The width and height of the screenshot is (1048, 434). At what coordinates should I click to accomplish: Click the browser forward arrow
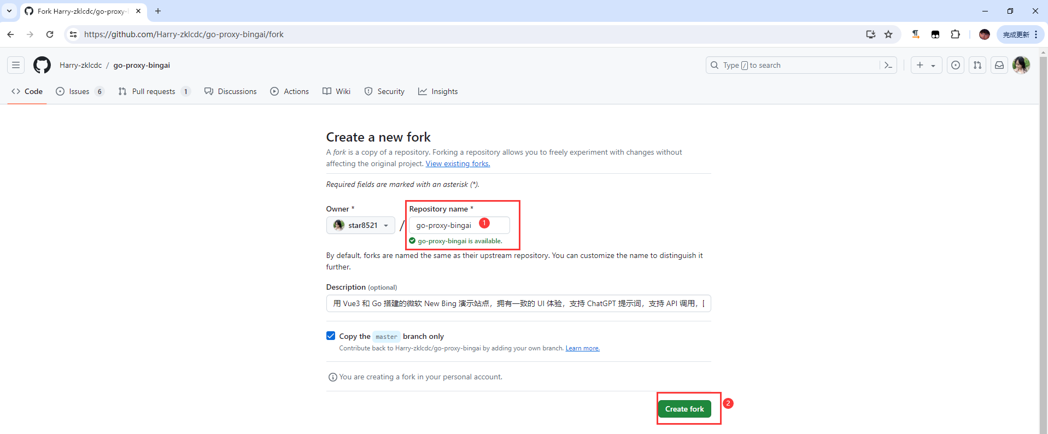30,34
